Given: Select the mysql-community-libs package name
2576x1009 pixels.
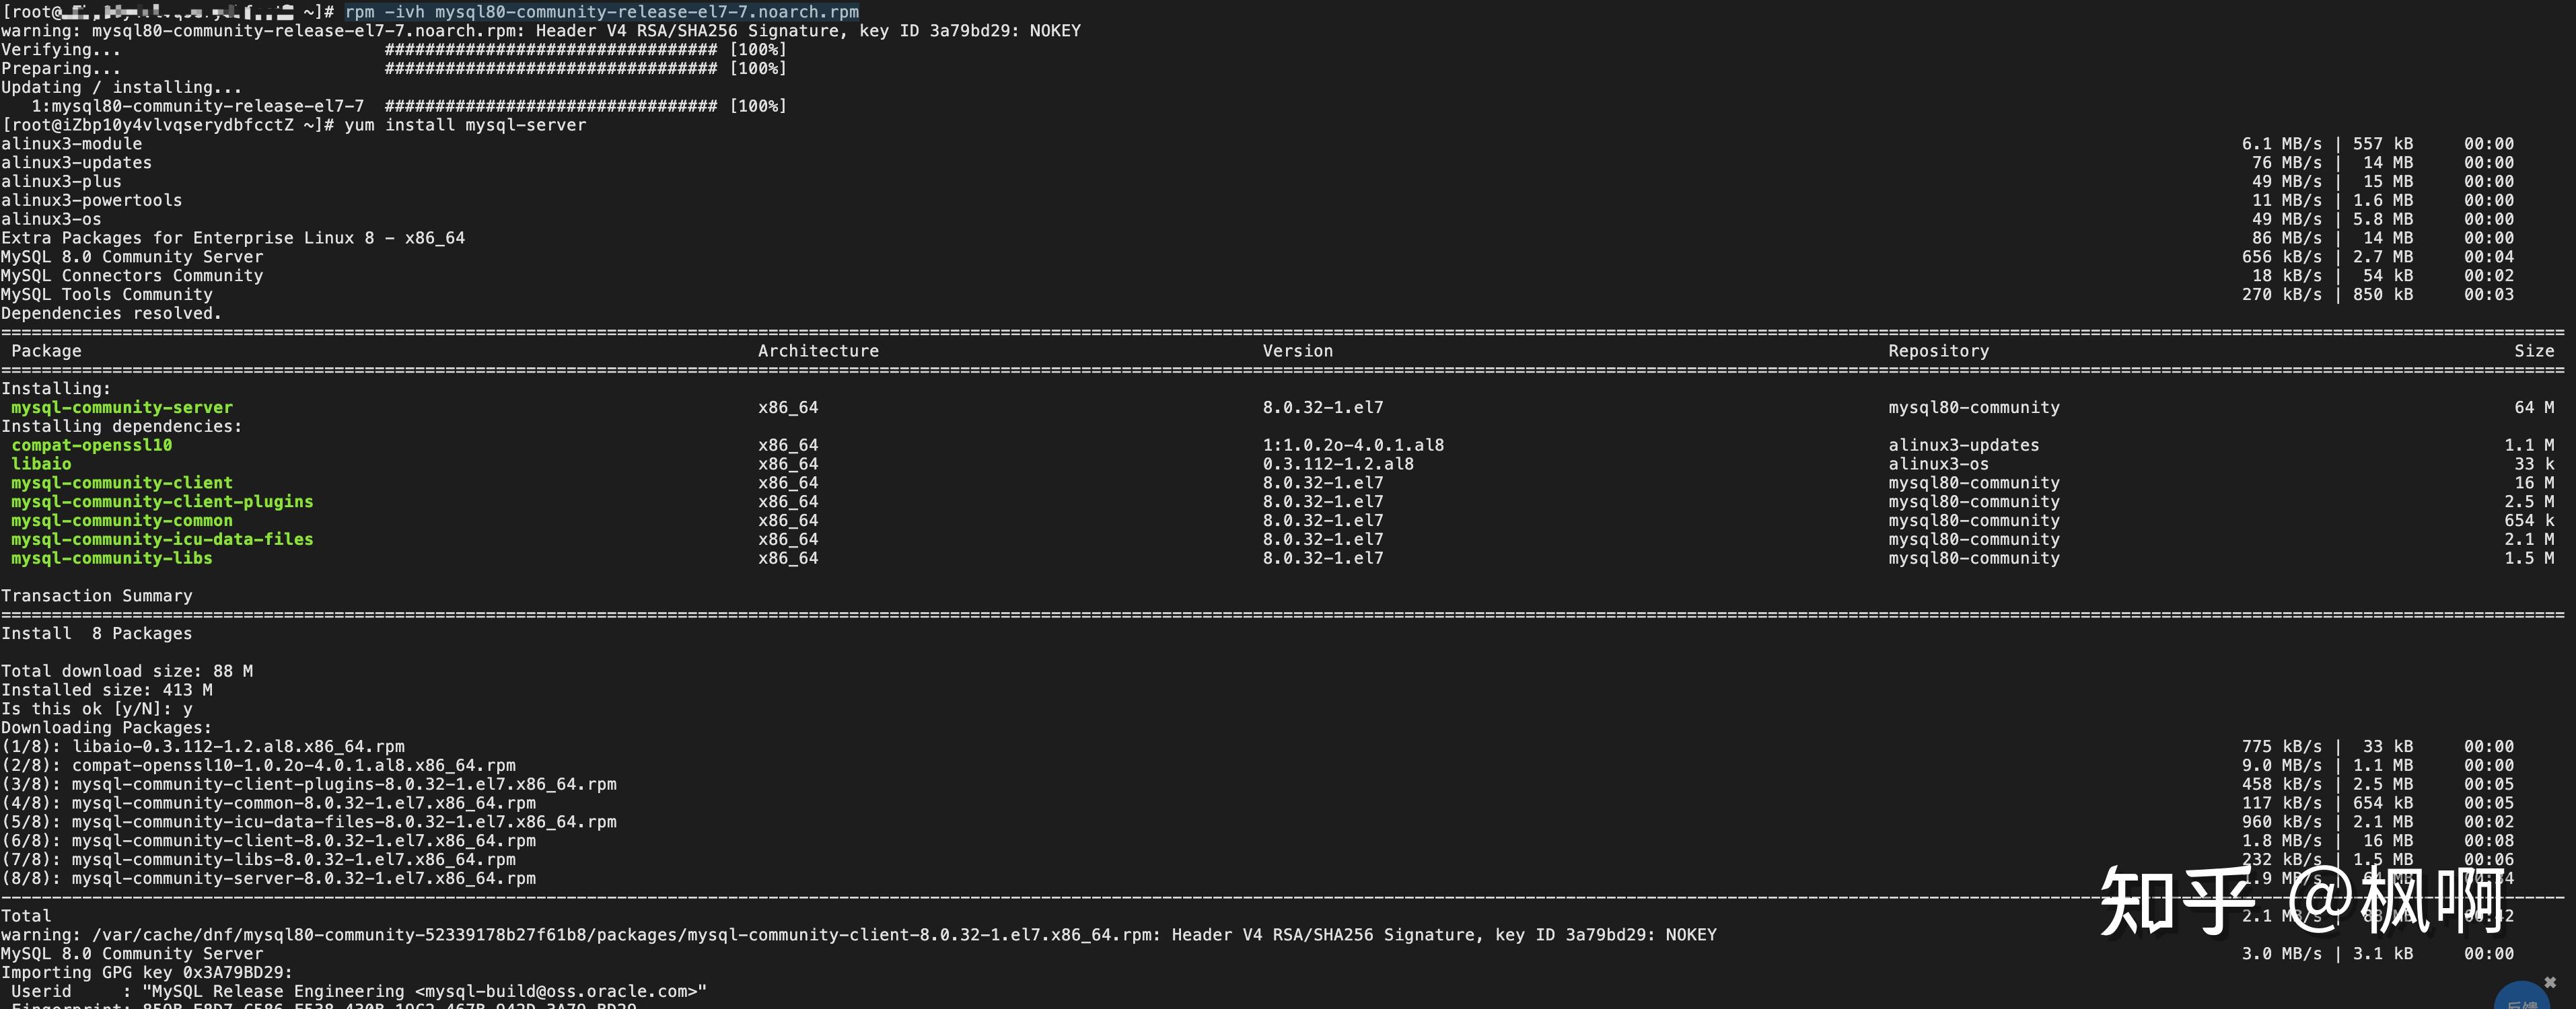Looking at the screenshot, I should (x=111, y=558).
